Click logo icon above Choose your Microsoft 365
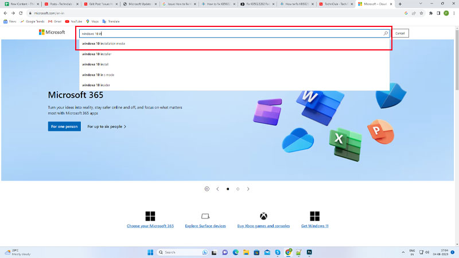Image resolution: width=459 pixels, height=258 pixels. (150, 216)
